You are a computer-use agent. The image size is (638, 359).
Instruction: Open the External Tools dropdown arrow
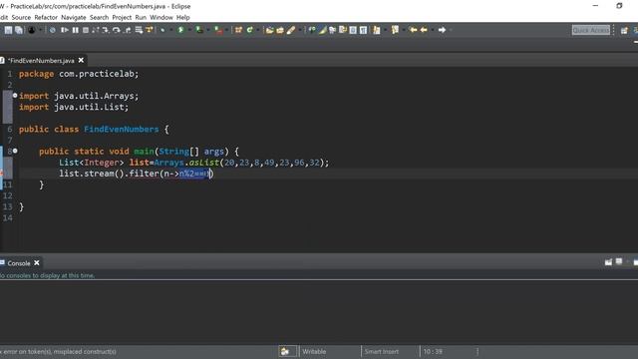click(x=227, y=30)
